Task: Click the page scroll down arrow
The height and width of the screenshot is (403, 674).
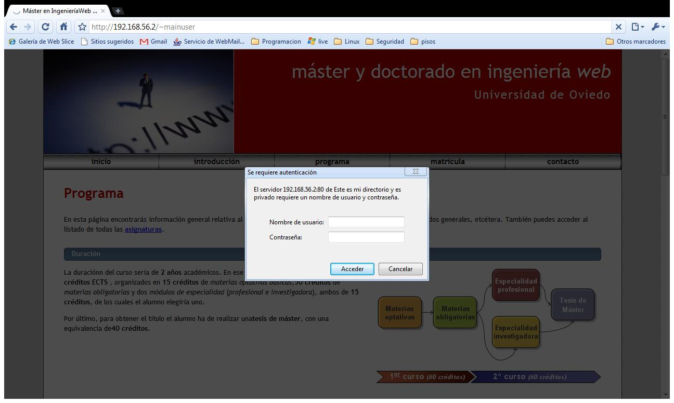Action: (665, 394)
